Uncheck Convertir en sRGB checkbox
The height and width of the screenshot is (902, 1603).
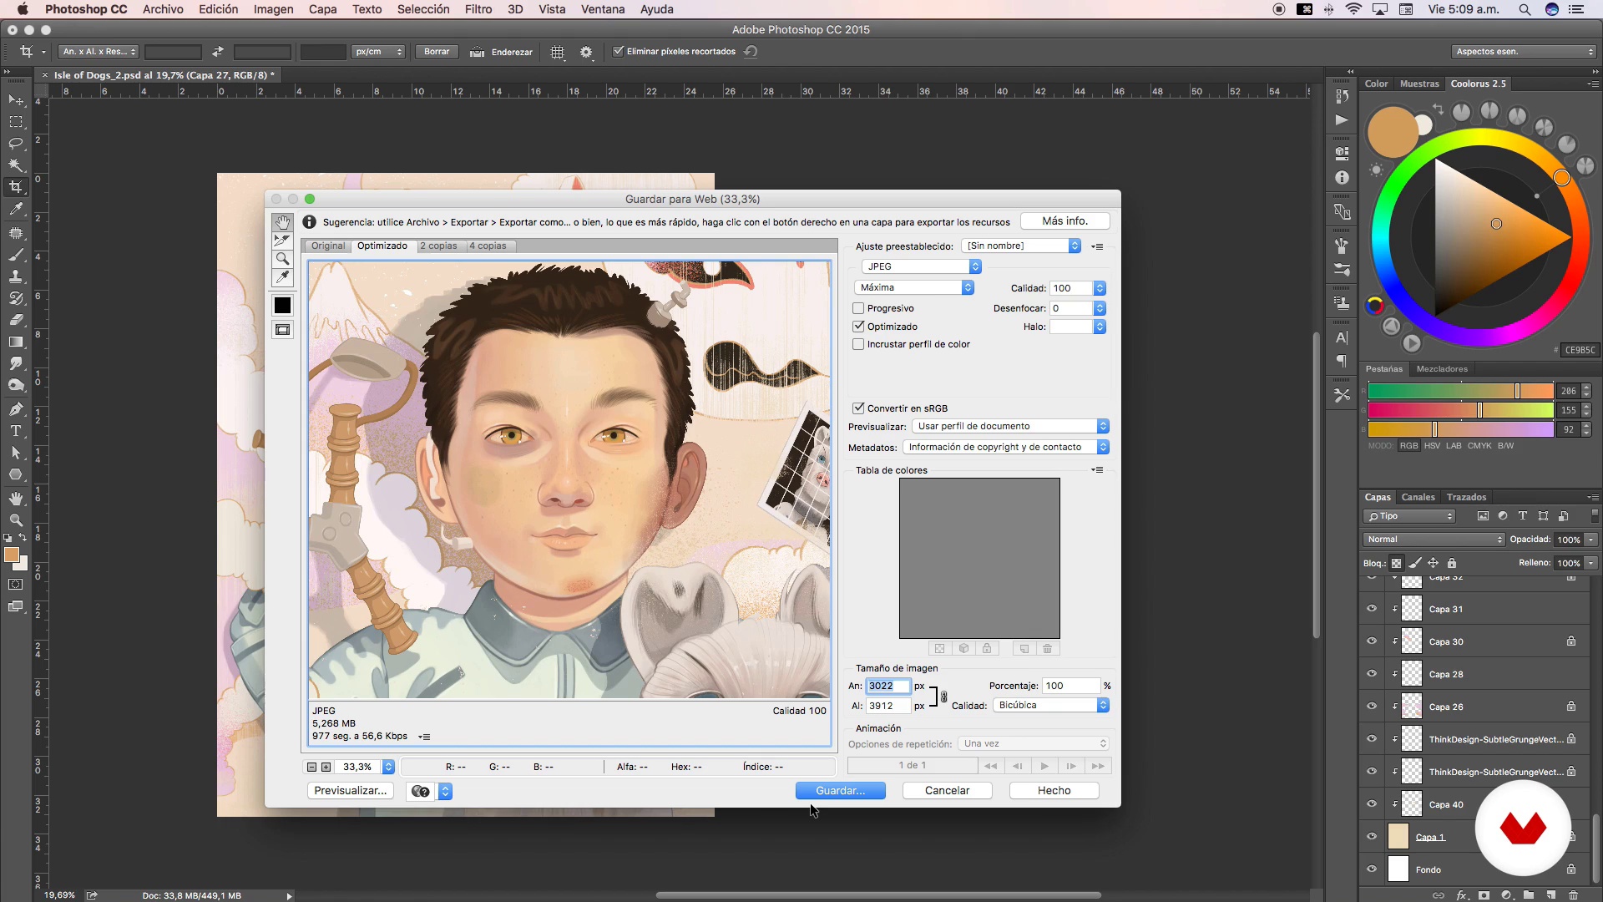pos(858,408)
